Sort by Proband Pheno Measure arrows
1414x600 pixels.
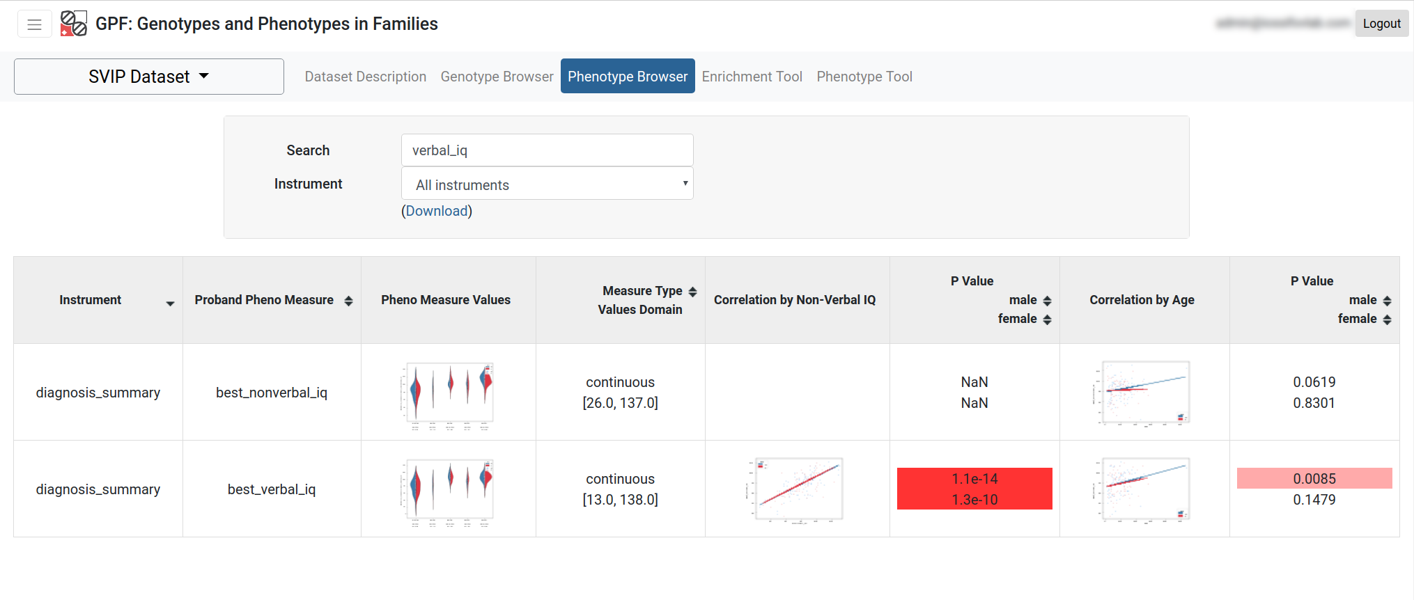[348, 301]
